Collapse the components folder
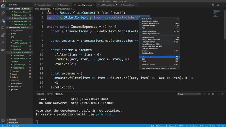 click(x=17, y=40)
